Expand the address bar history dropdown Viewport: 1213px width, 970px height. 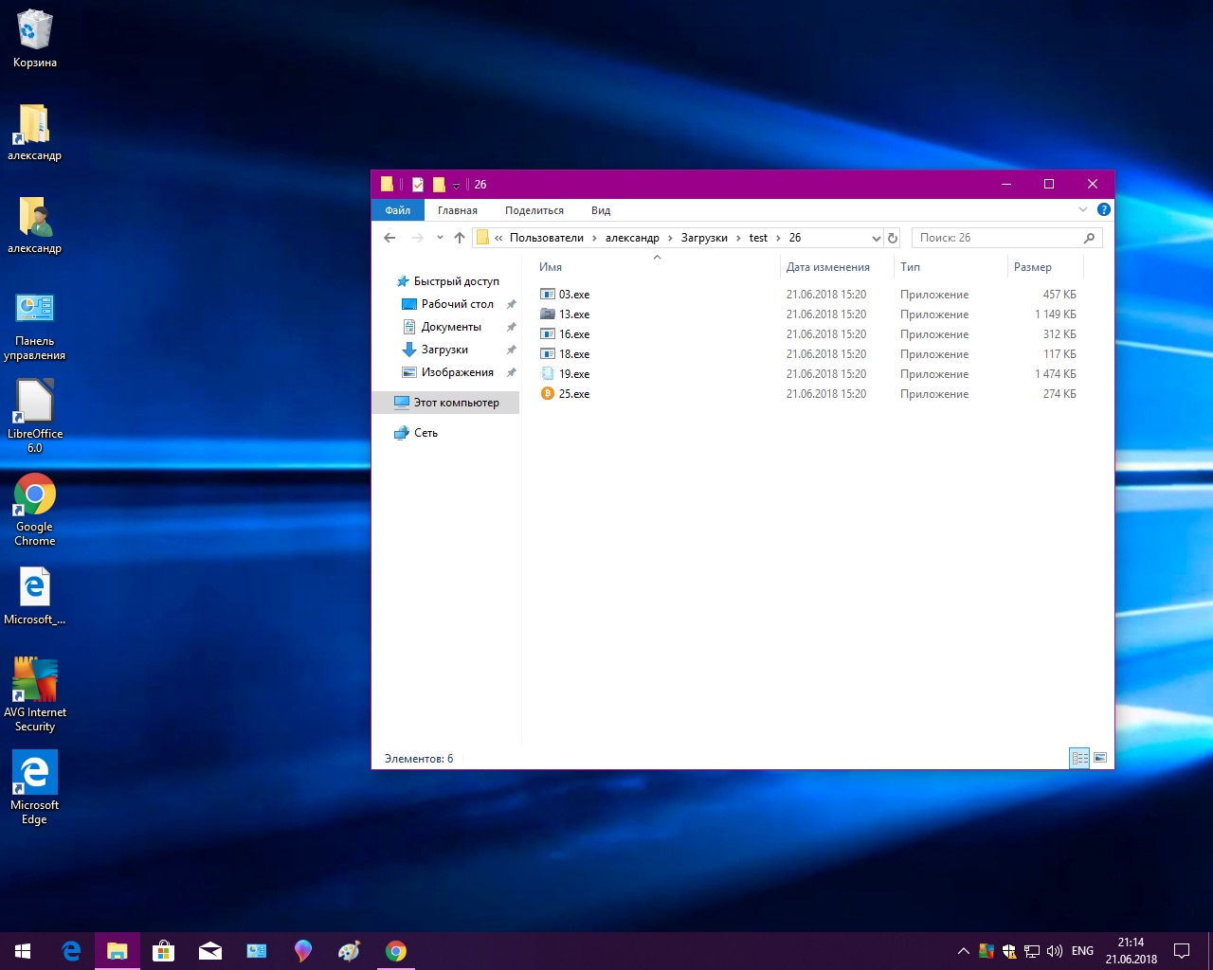(876, 238)
